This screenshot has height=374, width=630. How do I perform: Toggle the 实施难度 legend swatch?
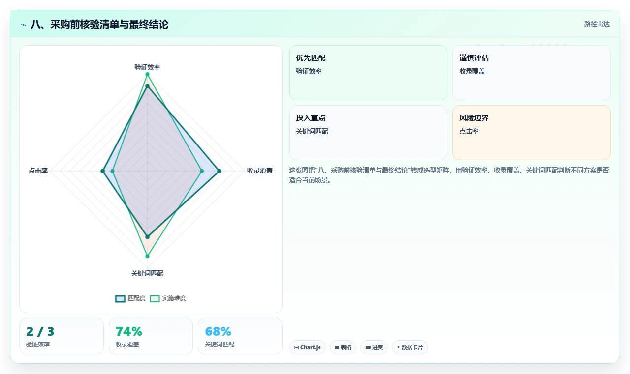155,298
